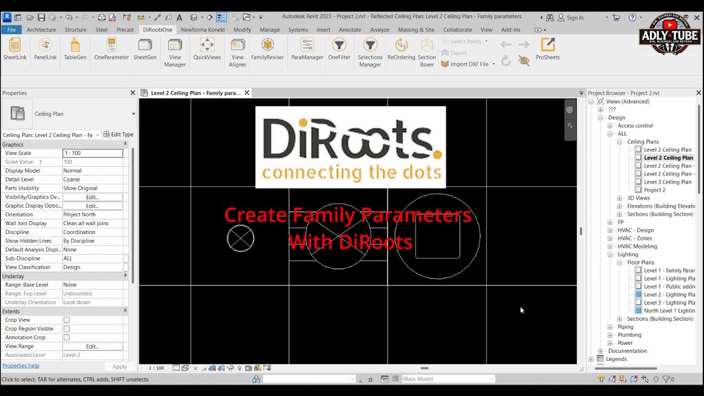Screen dimensions: 704x396
Task: Close the Properties panel
Action: [x=133, y=93]
